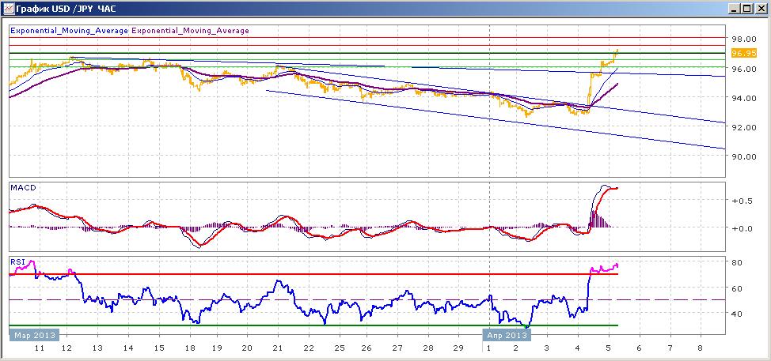Click the chart icon in the title bar
The width and height of the screenshot is (771, 361).
point(8,9)
